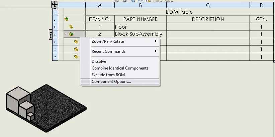Open Component Options dialog
This screenshot has height=137, width=275.
point(111,82)
